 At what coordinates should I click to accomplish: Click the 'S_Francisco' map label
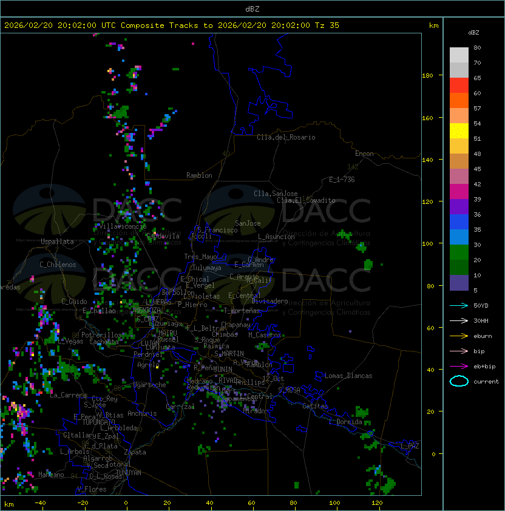(217, 230)
